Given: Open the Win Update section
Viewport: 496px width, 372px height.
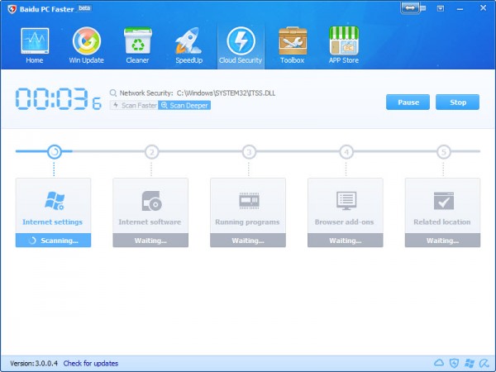Looking at the screenshot, I should click(87, 45).
